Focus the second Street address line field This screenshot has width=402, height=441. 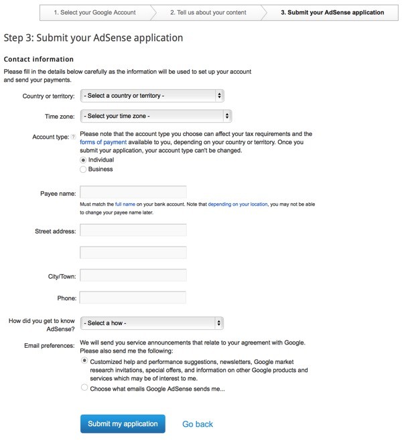133,253
